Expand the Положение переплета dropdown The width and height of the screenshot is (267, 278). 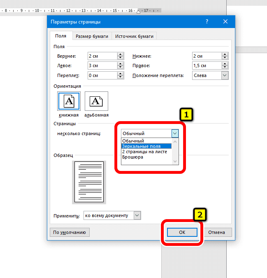(225, 75)
